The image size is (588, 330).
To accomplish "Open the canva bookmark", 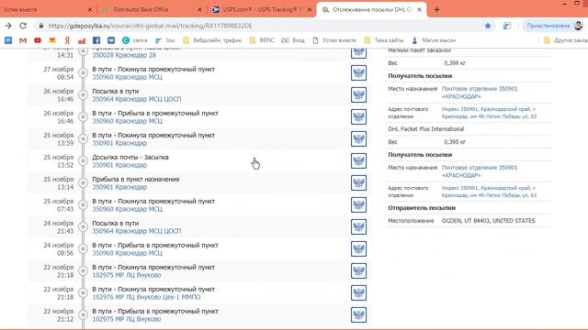I will point(135,40).
